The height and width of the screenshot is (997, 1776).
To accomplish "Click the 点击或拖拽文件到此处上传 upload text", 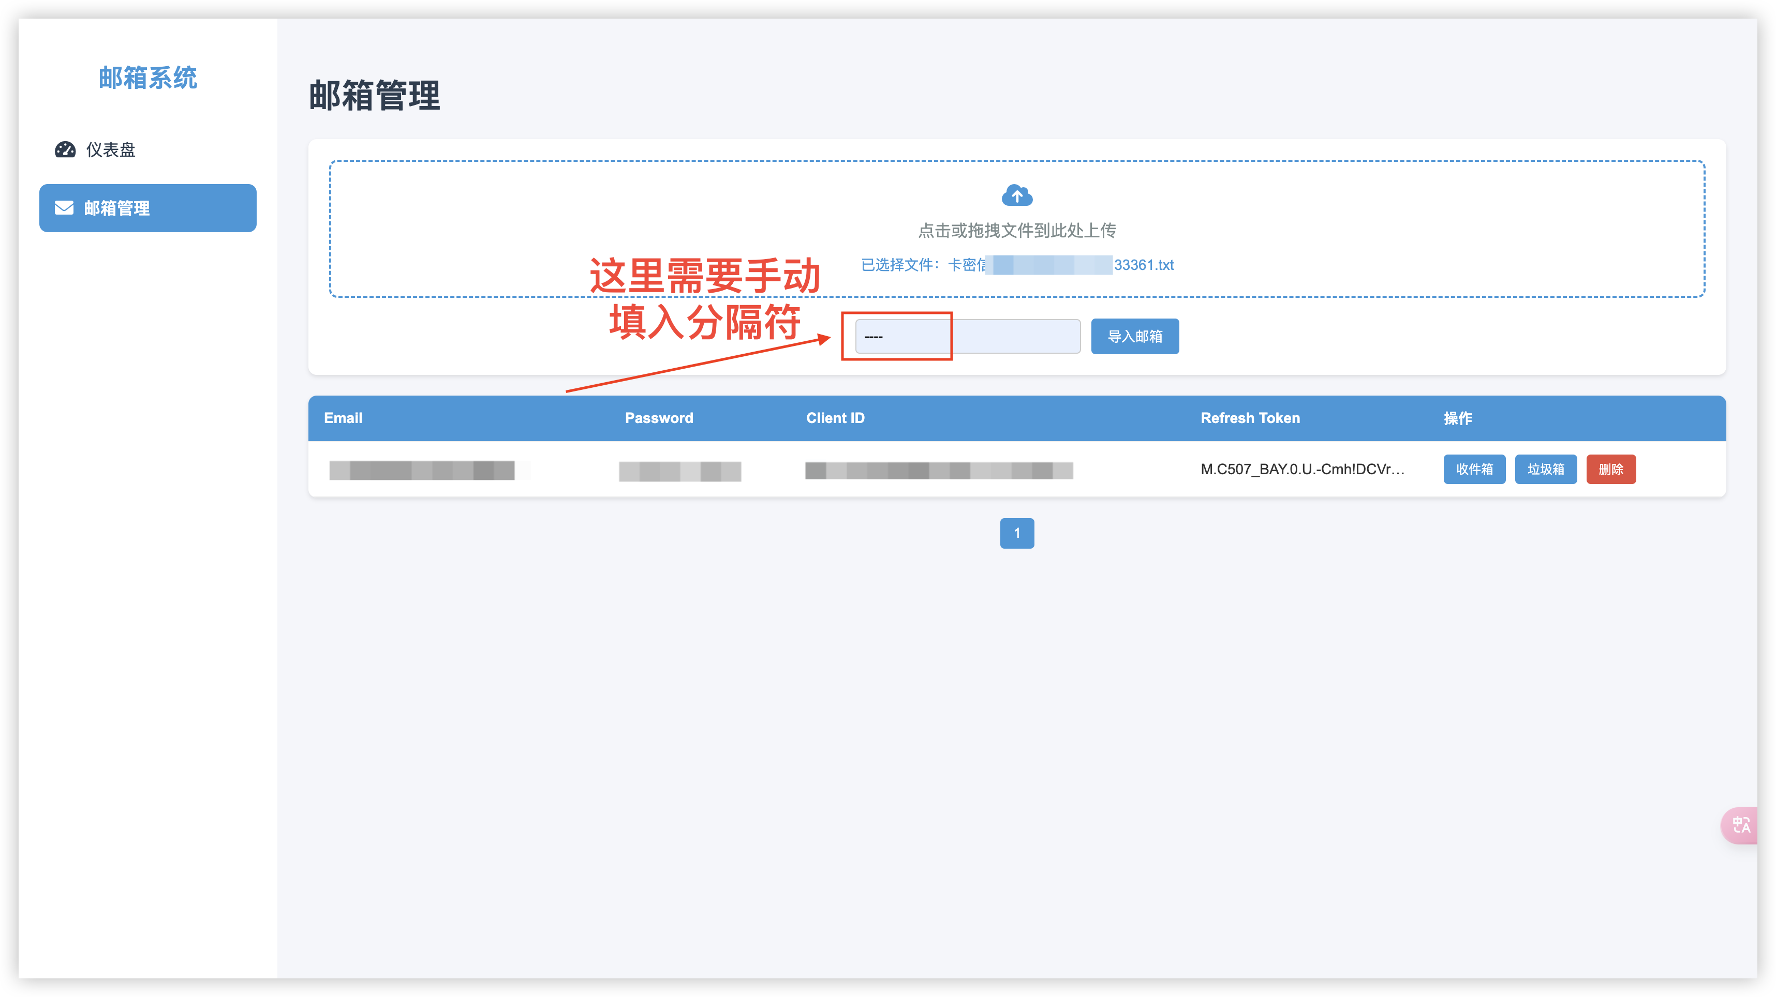I will coord(1016,231).
